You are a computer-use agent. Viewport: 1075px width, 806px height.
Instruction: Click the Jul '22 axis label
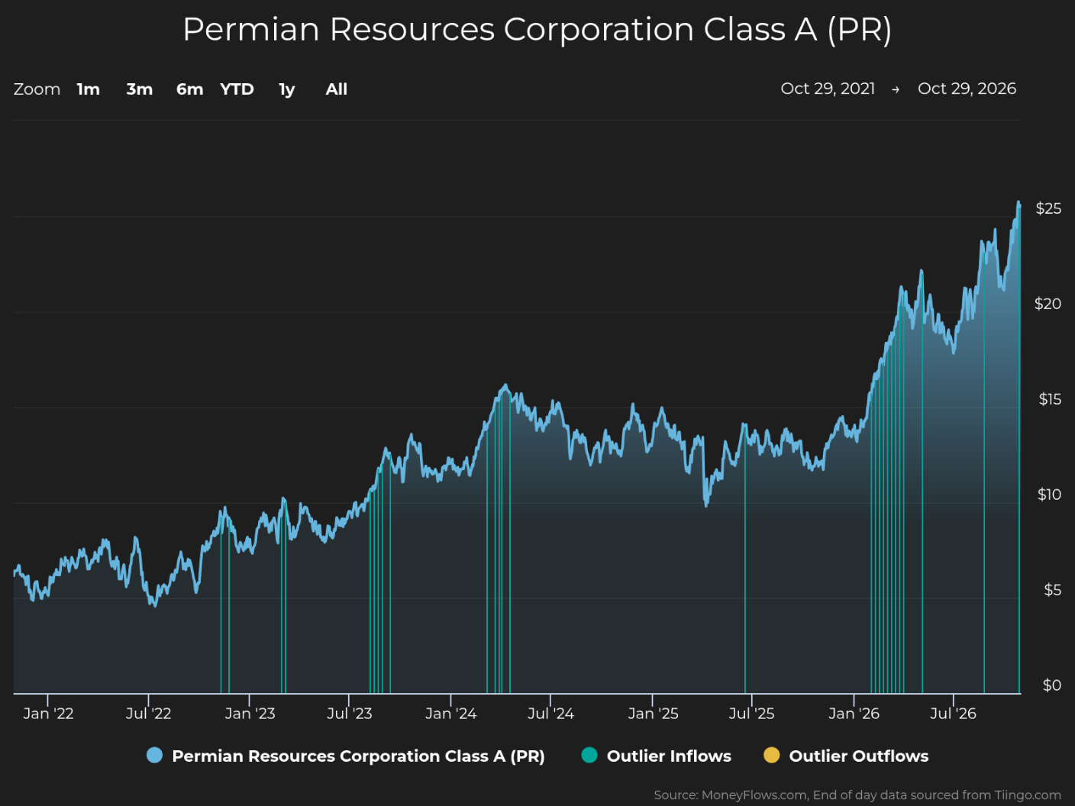(148, 714)
